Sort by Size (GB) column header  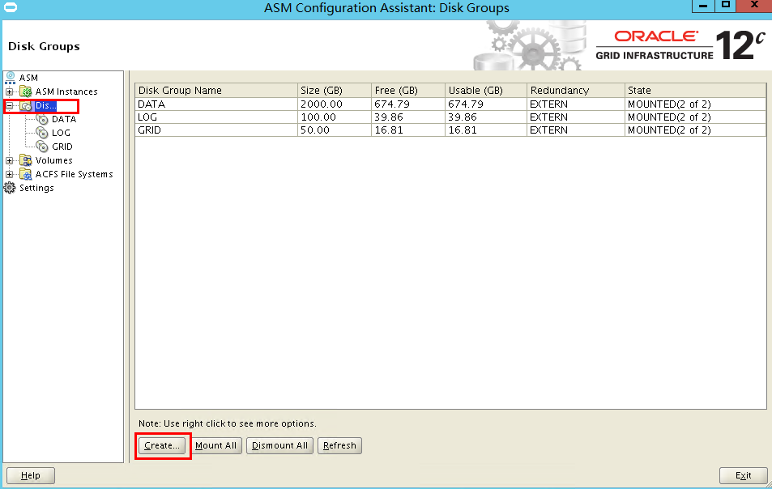point(335,91)
